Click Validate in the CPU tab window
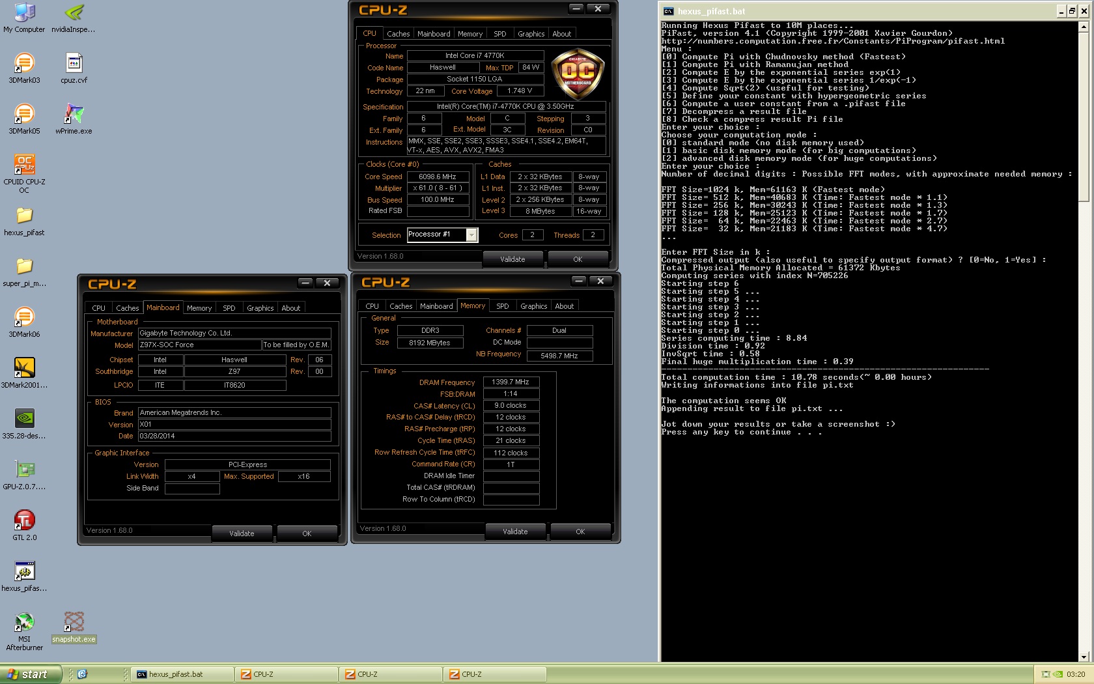The height and width of the screenshot is (684, 1094). [512, 259]
